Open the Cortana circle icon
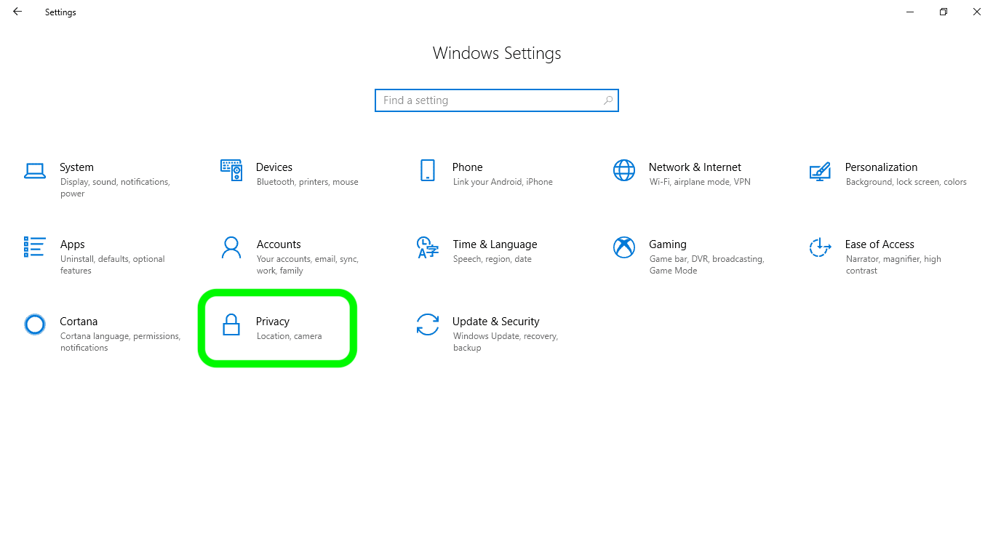Screen dimensions: 993x534 35,324
